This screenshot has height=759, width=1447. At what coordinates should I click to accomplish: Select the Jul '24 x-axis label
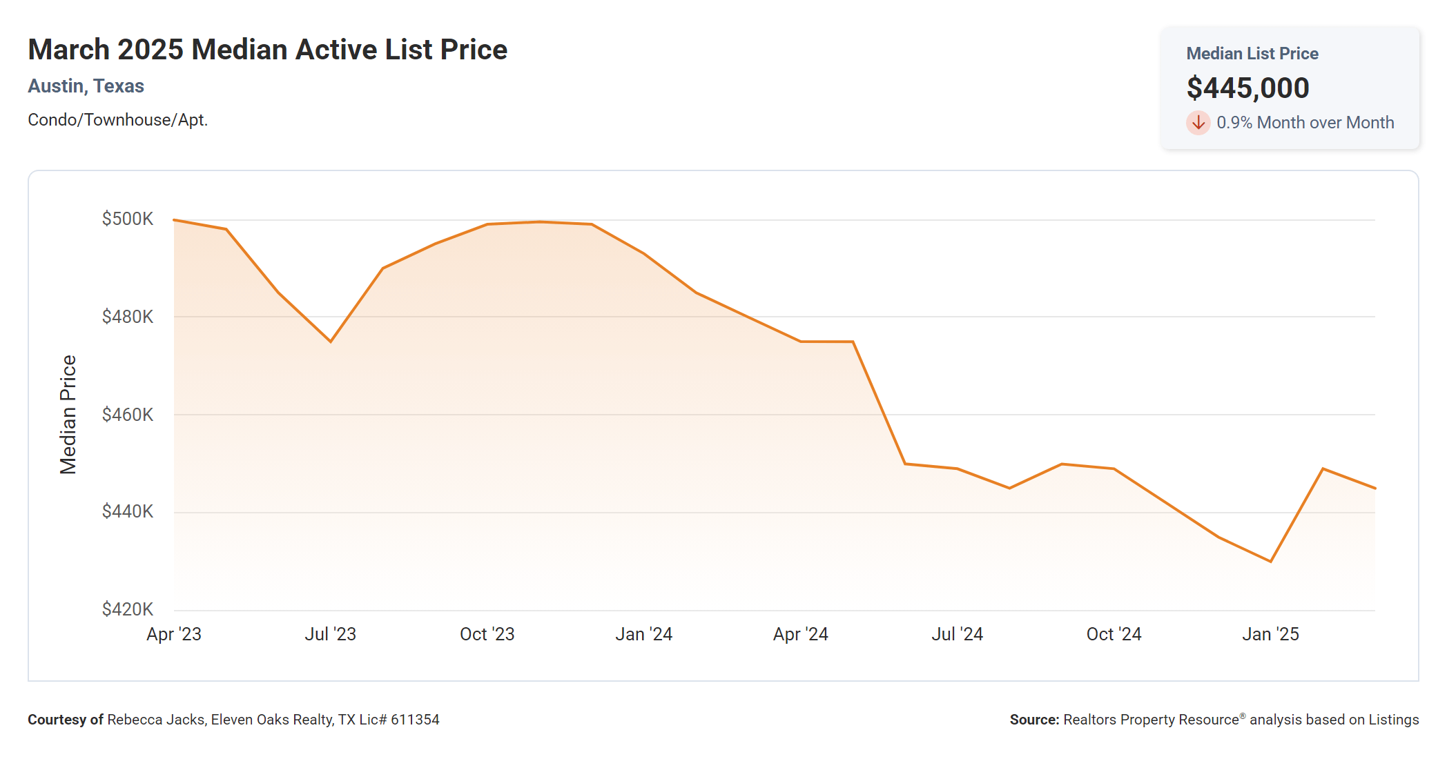[x=957, y=634]
